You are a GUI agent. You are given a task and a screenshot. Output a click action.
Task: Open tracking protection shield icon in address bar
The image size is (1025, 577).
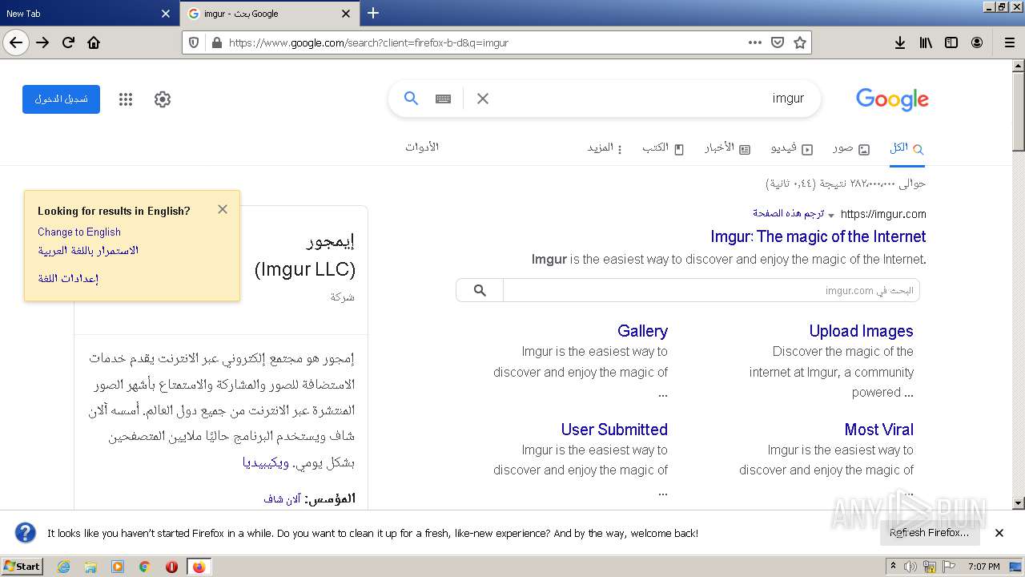pyautogui.click(x=195, y=42)
